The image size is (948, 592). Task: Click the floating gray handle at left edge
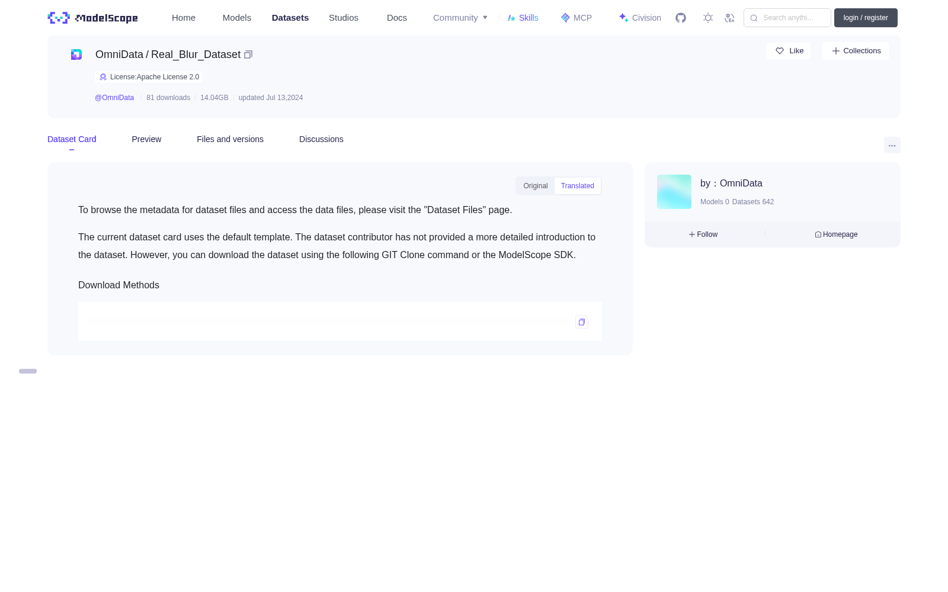pos(28,371)
